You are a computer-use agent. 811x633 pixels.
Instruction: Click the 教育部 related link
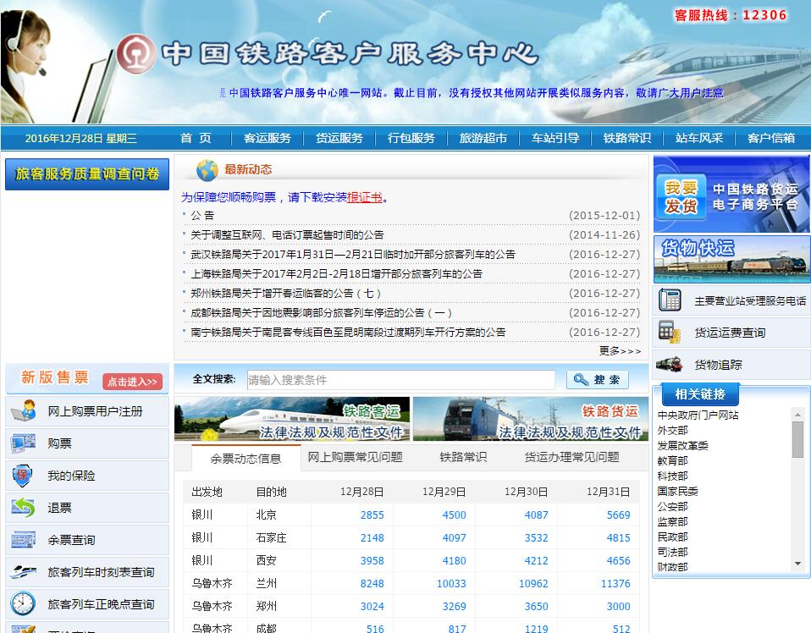tap(672, 460)
